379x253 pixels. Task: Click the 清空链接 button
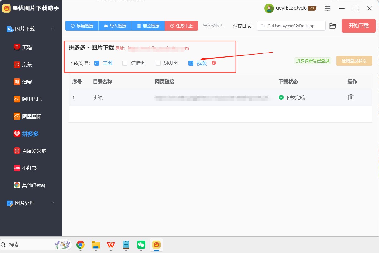[x=148, y=26]
